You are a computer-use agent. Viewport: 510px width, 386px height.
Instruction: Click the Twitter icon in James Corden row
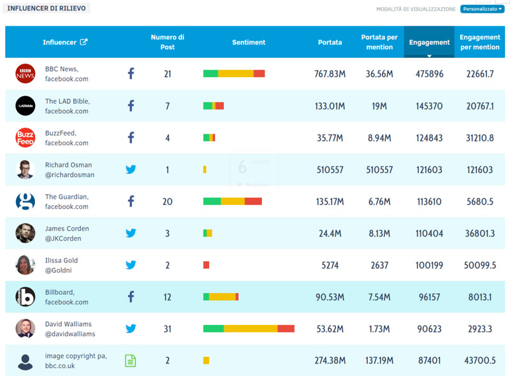(131, 233)
